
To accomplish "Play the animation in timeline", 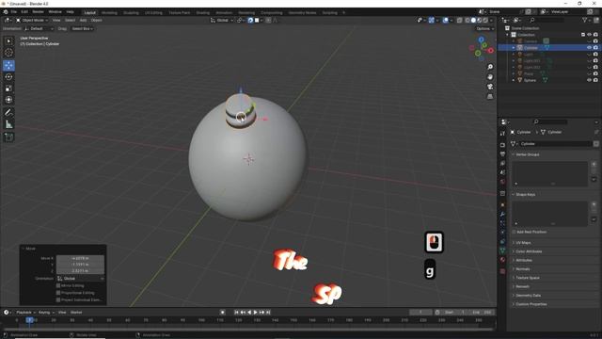I will (x=255, y=313).
